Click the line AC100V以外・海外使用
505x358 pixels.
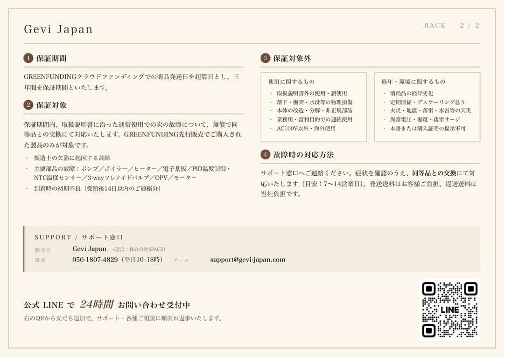click(306, 128)
